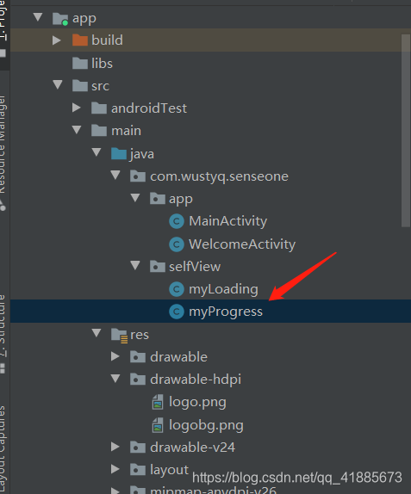Expand the layout folder
Image resolution: width=411 pixels, height=494 pixels.
click(115, 469)
